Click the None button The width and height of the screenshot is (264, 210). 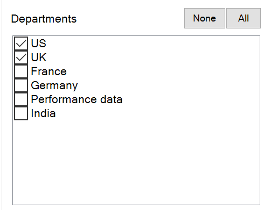coord(205,18)
